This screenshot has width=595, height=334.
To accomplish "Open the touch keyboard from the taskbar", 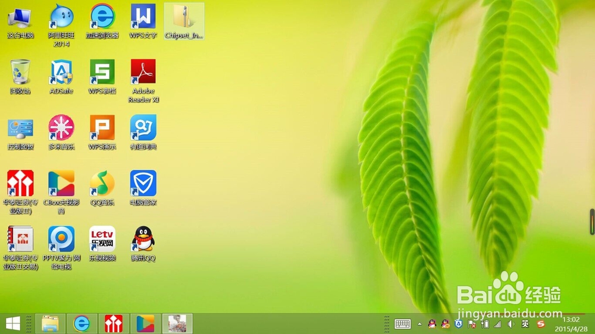I will [x=403, y=324].
